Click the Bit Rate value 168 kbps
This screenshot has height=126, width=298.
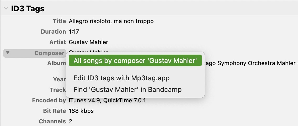81,111
